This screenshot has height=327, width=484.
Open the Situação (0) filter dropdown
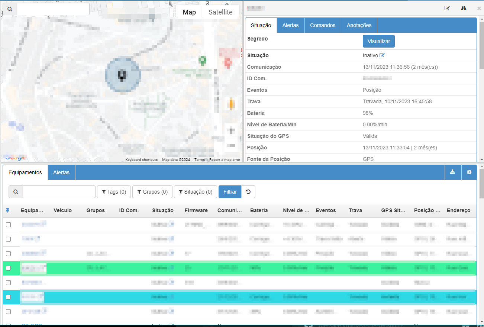click(196, 192)
